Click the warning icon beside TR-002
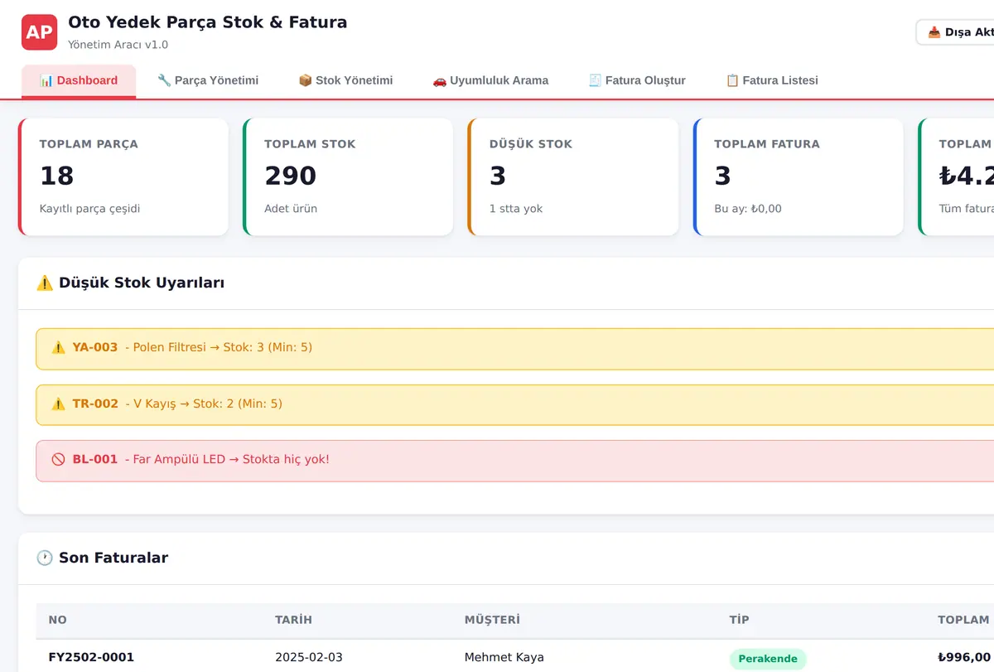The image size is (994, 672). click(58, 404)
